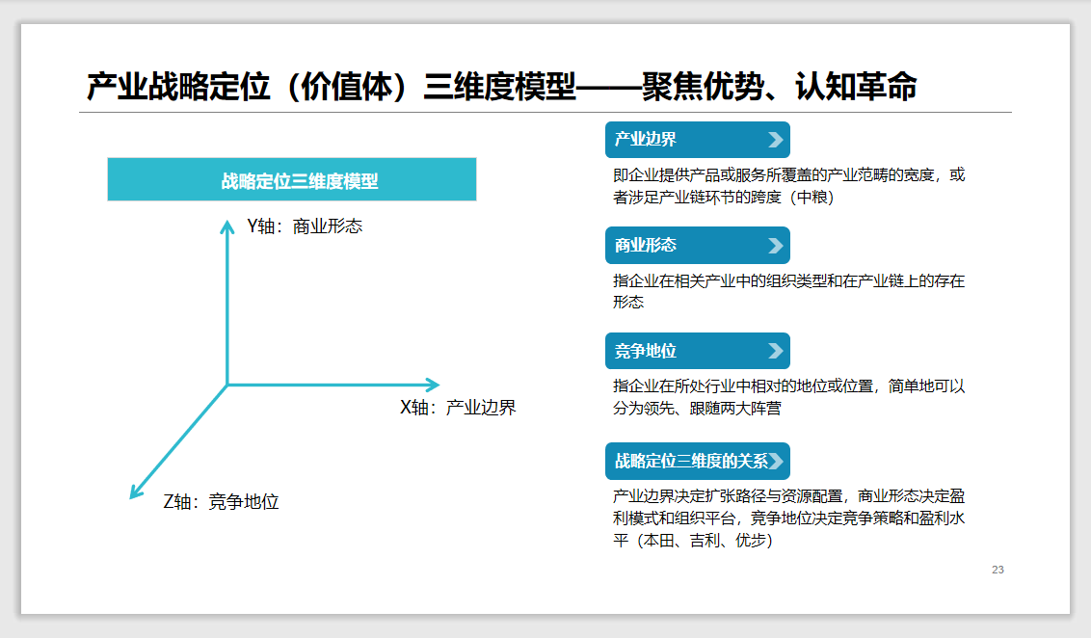Click the paragraph starting 指企业在相关产业中
1091x638 pixels.
(788, 291)
